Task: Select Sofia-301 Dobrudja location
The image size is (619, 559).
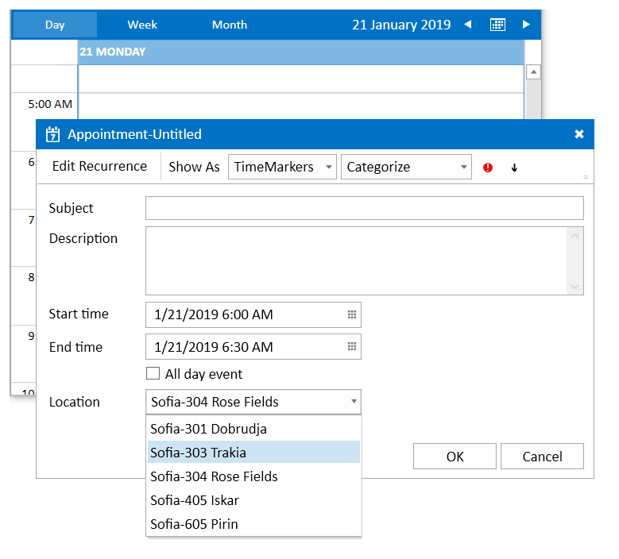Action: pyautogui.click(x=253, y=429)
